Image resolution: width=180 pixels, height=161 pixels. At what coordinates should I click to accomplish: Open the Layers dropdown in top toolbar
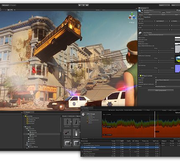[165, 5]
